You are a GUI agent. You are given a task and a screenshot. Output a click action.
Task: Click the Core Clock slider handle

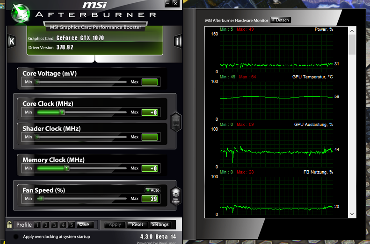point(62,112)
